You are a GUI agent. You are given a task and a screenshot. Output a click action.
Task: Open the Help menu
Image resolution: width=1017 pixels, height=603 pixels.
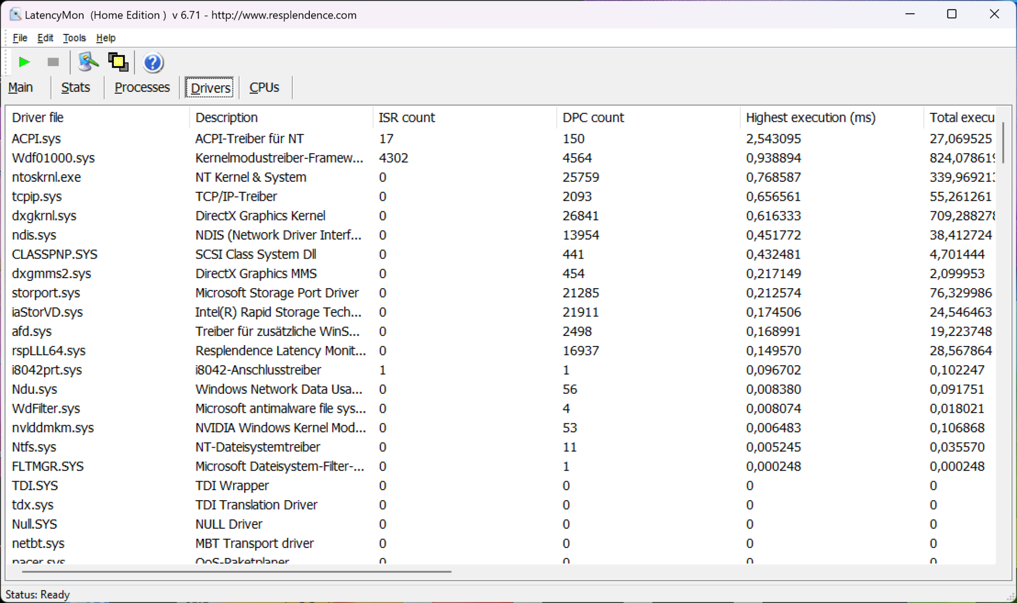click(105, 38)
